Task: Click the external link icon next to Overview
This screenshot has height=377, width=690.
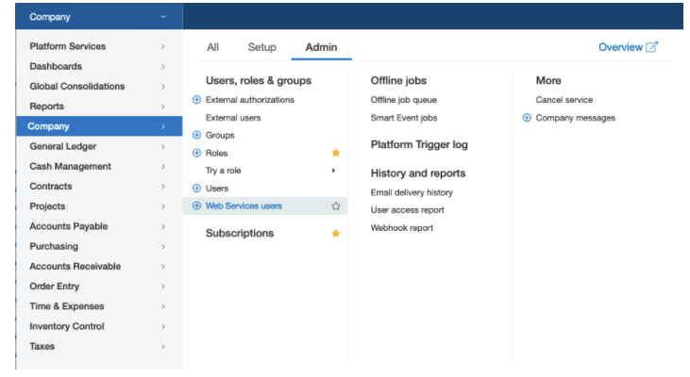Action: [651, 47]
